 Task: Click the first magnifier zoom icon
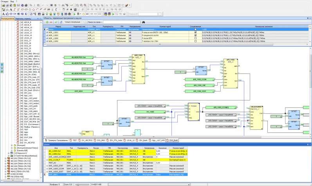pos(78,5)
